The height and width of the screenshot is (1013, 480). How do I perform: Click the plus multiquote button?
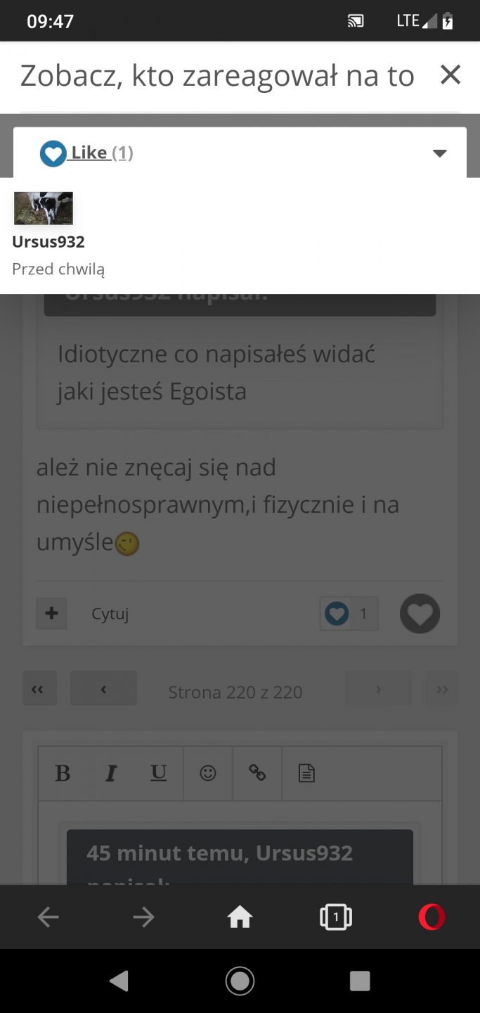51,613
